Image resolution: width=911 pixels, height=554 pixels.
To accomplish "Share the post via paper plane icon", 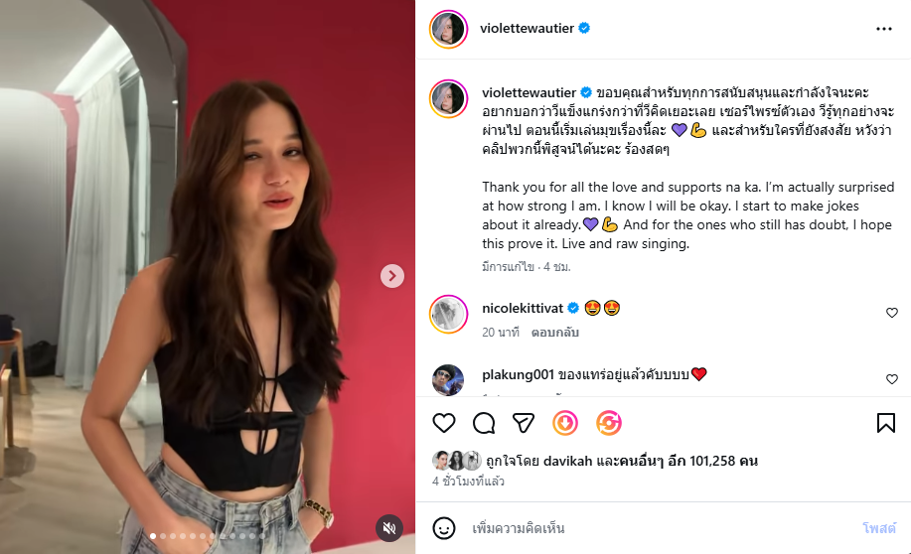I will tap(524, 423).
